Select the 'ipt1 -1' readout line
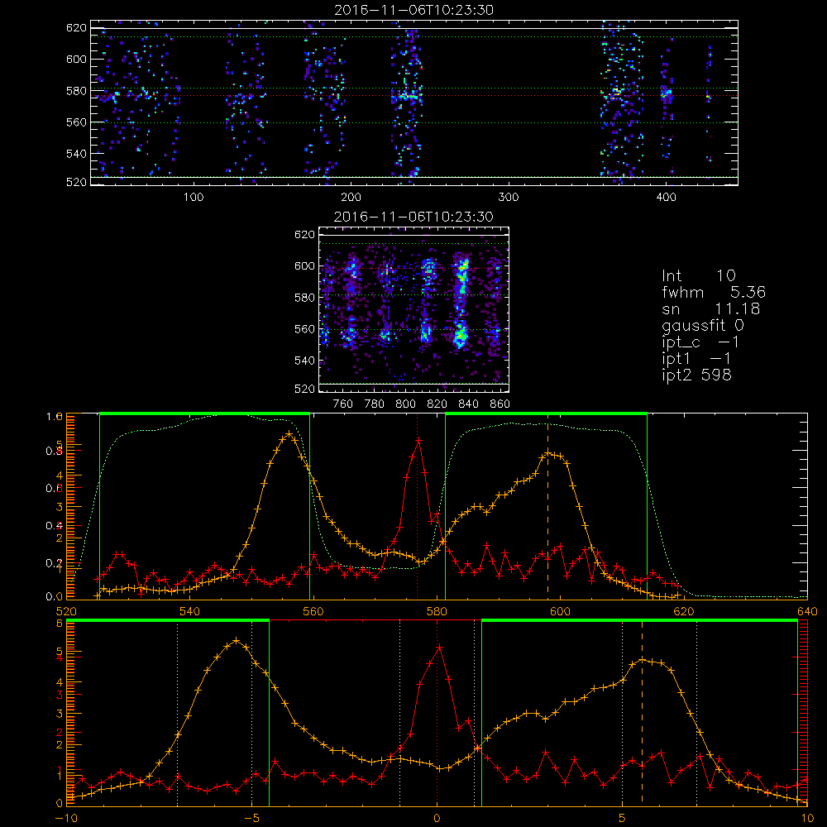The image size is (827, 827). 696,359
